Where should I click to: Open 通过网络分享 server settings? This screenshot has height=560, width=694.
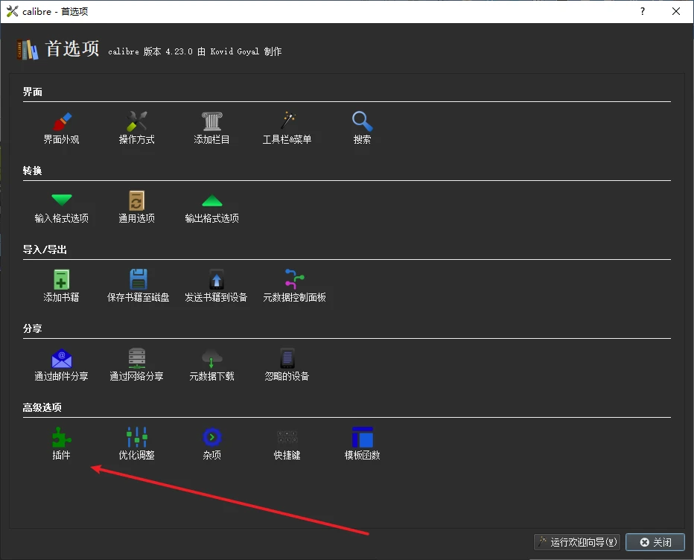pyautogui.click(x=137, y=365)
